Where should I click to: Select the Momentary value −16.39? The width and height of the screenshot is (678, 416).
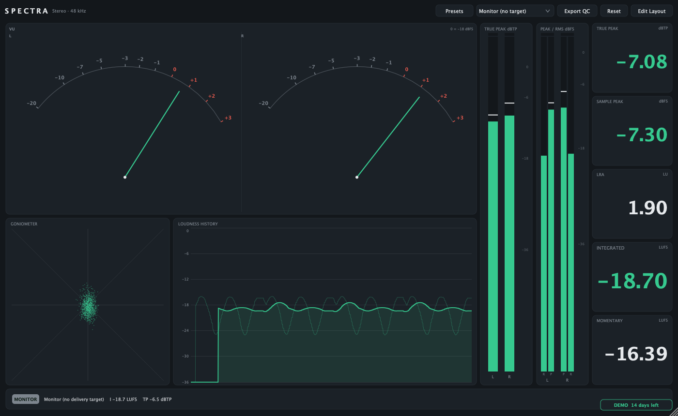pyautogui.click(x=636, y=354)
